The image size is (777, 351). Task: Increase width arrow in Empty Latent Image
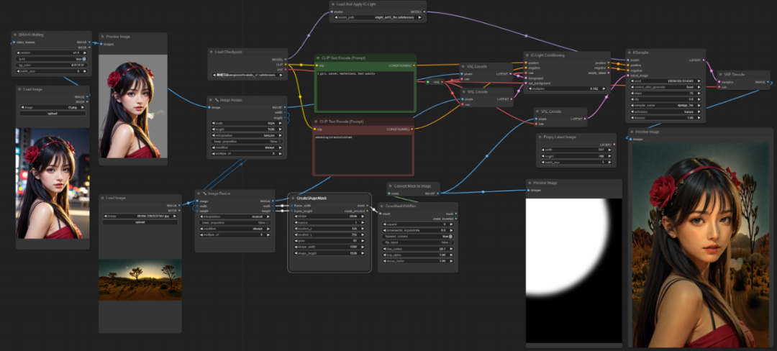coord(611,150)
